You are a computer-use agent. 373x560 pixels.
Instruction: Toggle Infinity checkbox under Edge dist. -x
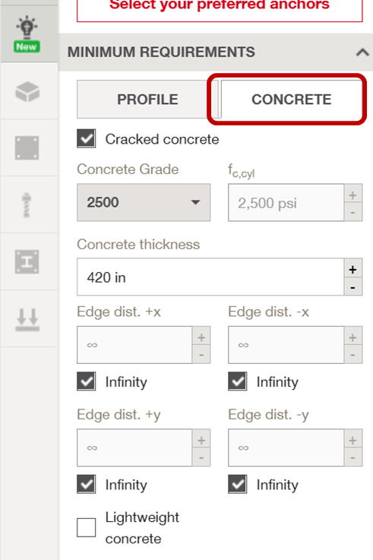237,381
